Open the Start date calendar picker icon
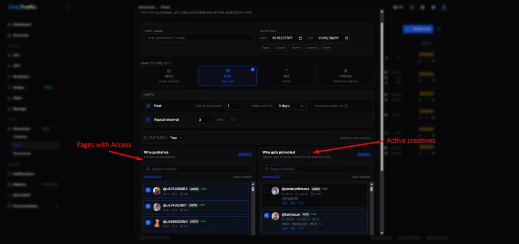This screenshot has height=244, width=519. (x=300, y=38)
